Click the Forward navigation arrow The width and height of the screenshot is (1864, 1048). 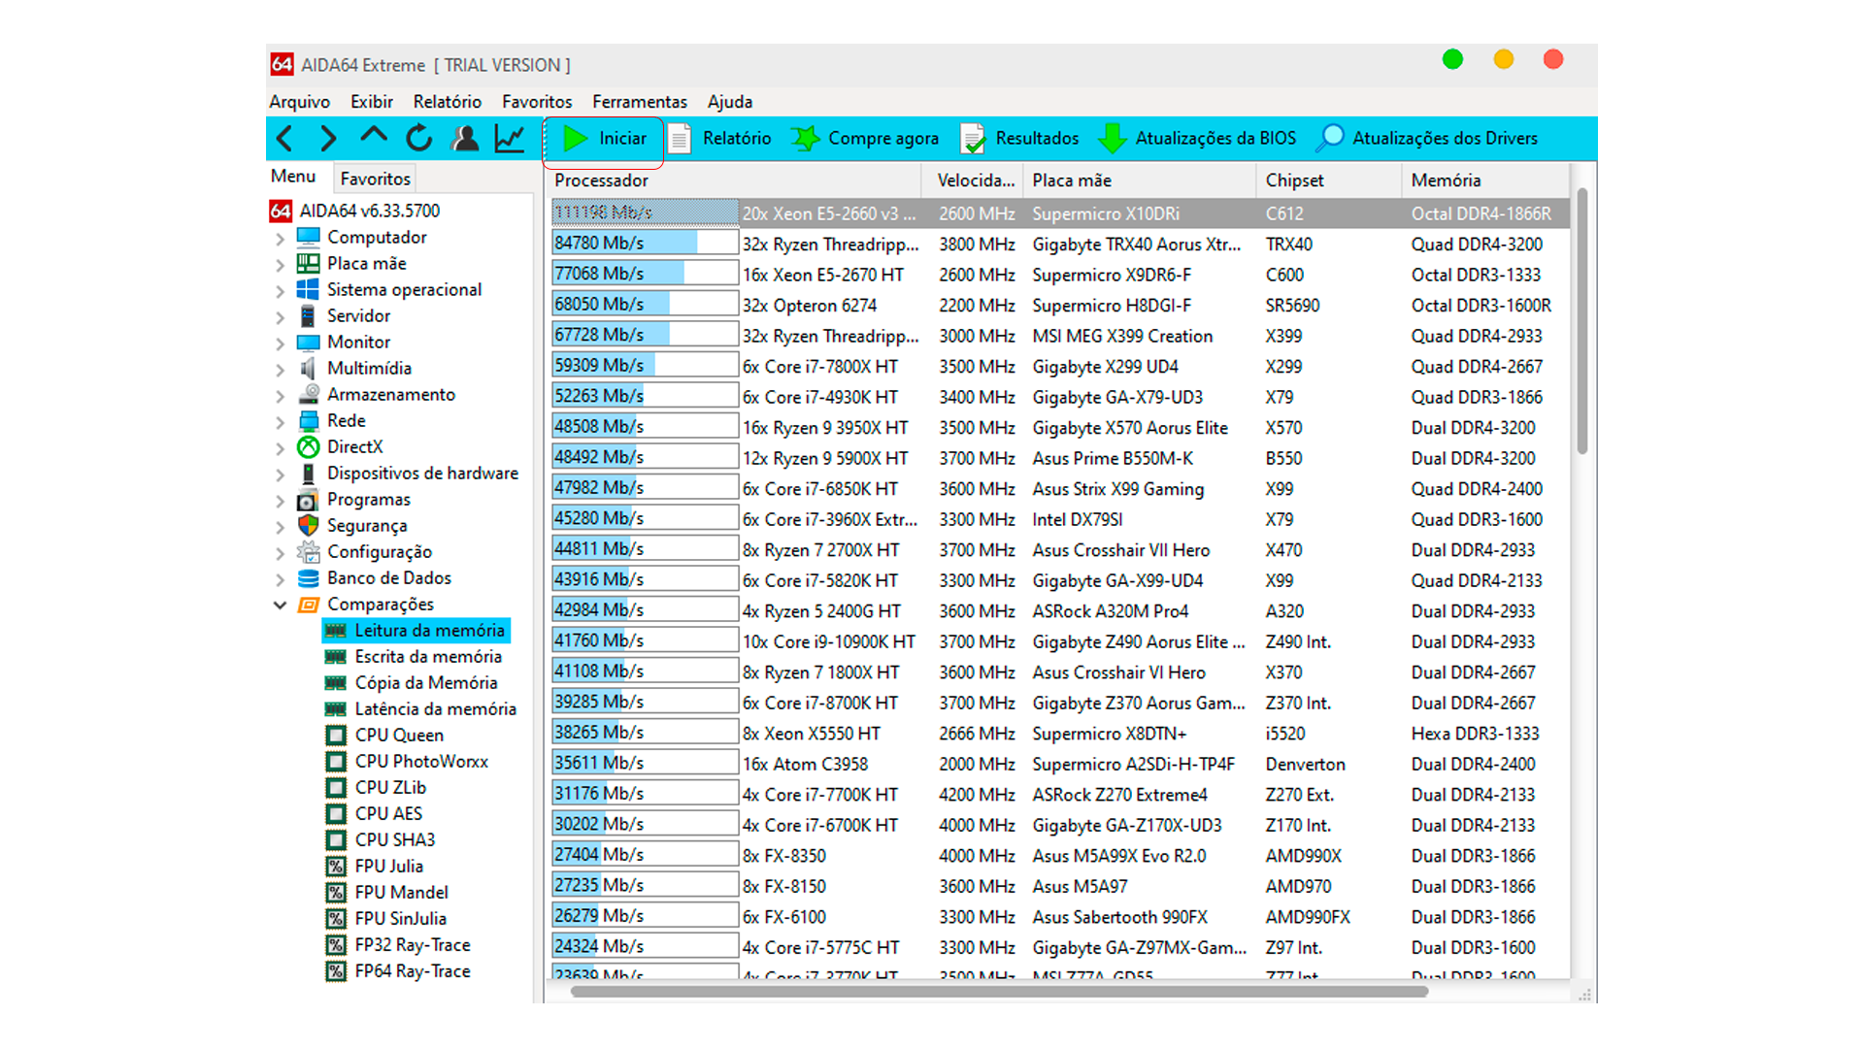[x=328, y=139]
